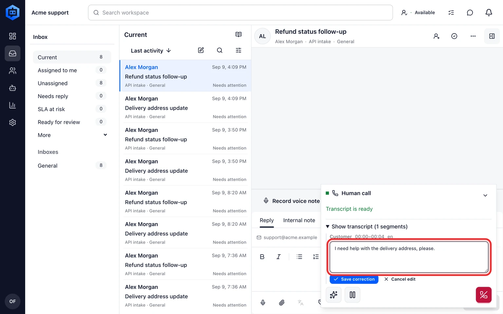Click the AL contact avatar in conversation header

(x=263, y=36)
